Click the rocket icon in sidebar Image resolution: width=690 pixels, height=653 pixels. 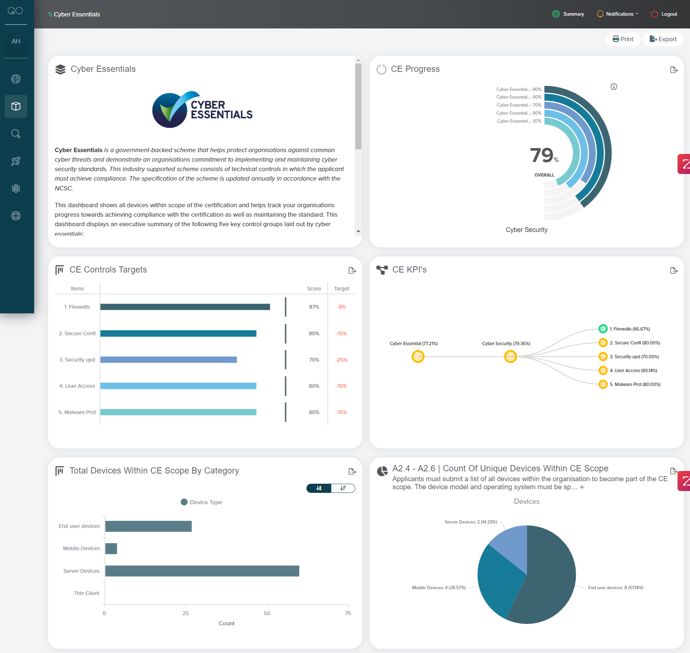16,161
